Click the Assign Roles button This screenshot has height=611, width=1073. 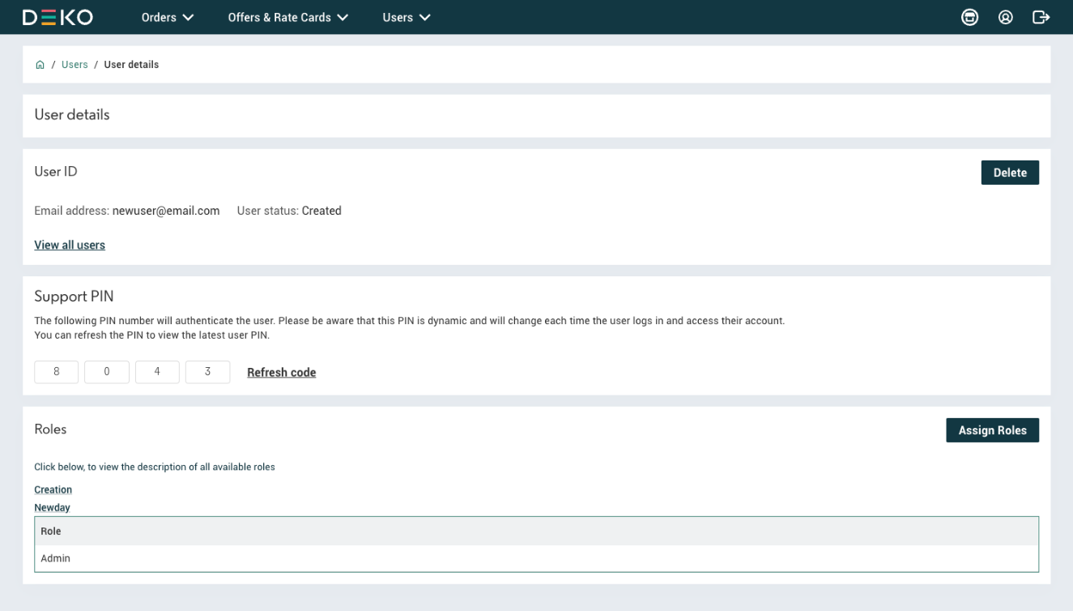(992, 430)
